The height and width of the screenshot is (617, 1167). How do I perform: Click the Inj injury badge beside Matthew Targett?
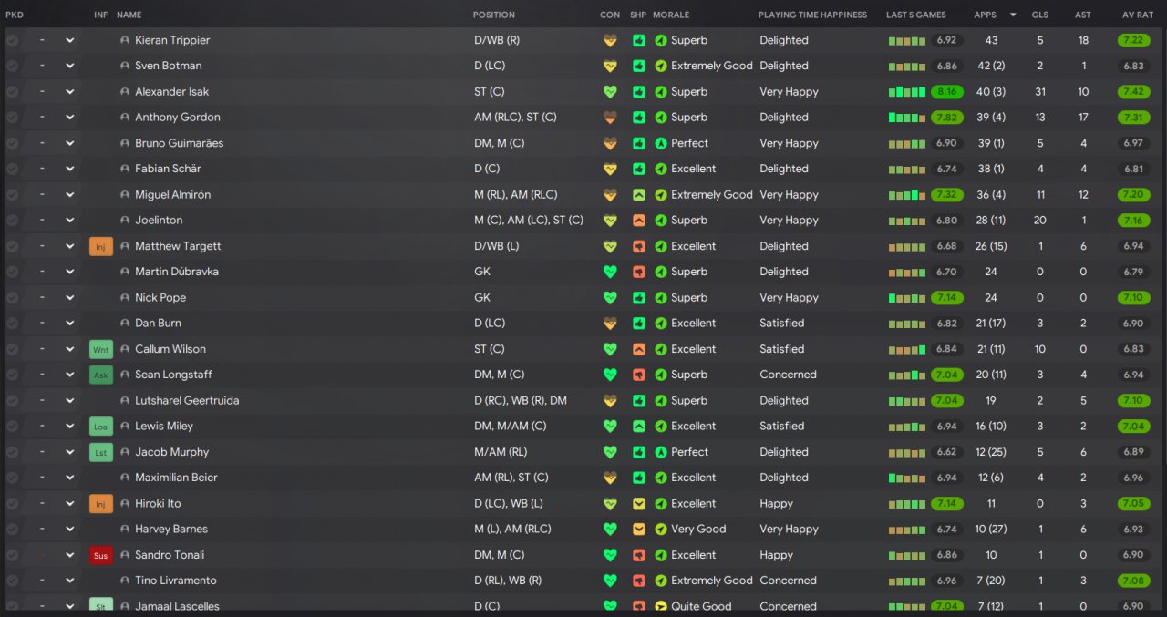(101, 246)
